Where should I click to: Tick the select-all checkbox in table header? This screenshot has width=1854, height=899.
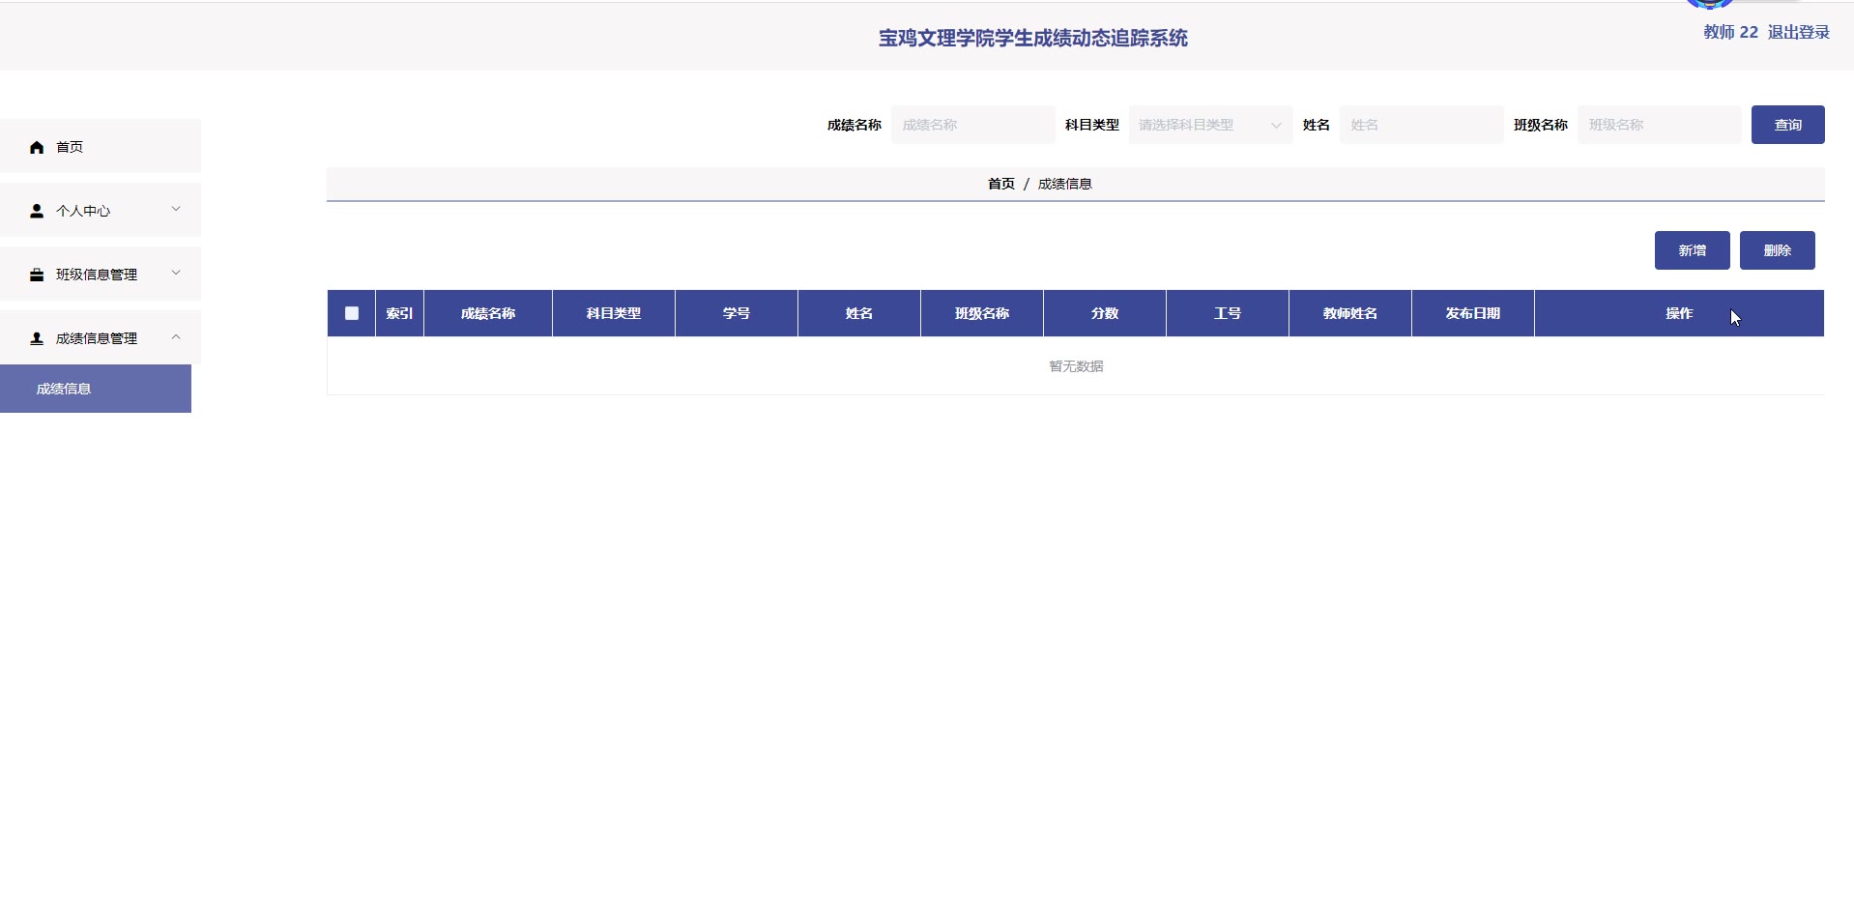coord(352,313)
